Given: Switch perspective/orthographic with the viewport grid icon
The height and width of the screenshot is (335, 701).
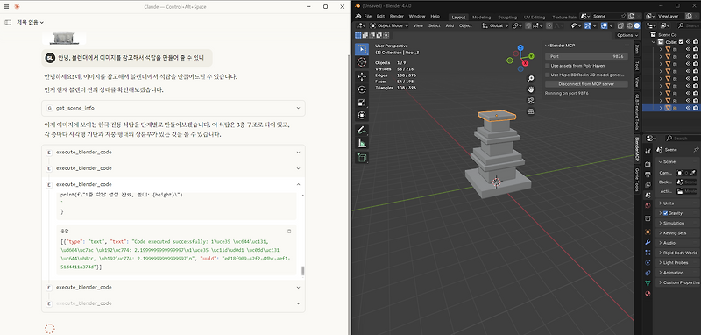Looking at the screenshot, I should (531, 110).
